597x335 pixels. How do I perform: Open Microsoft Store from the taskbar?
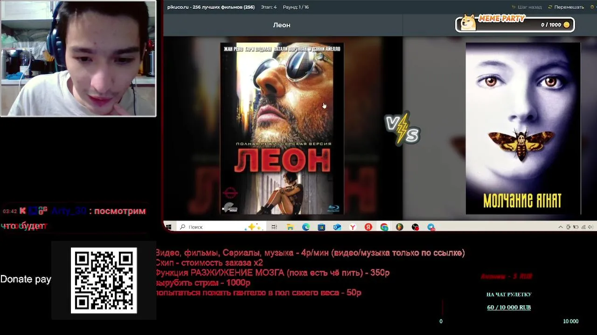tap(321, 227)
